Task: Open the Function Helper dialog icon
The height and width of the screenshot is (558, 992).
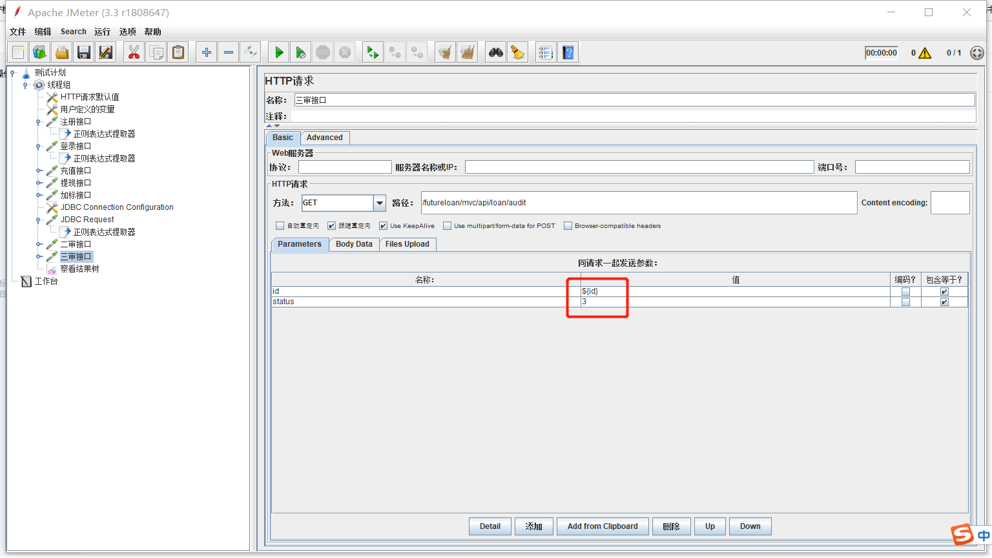Action: tap(546, 52)
